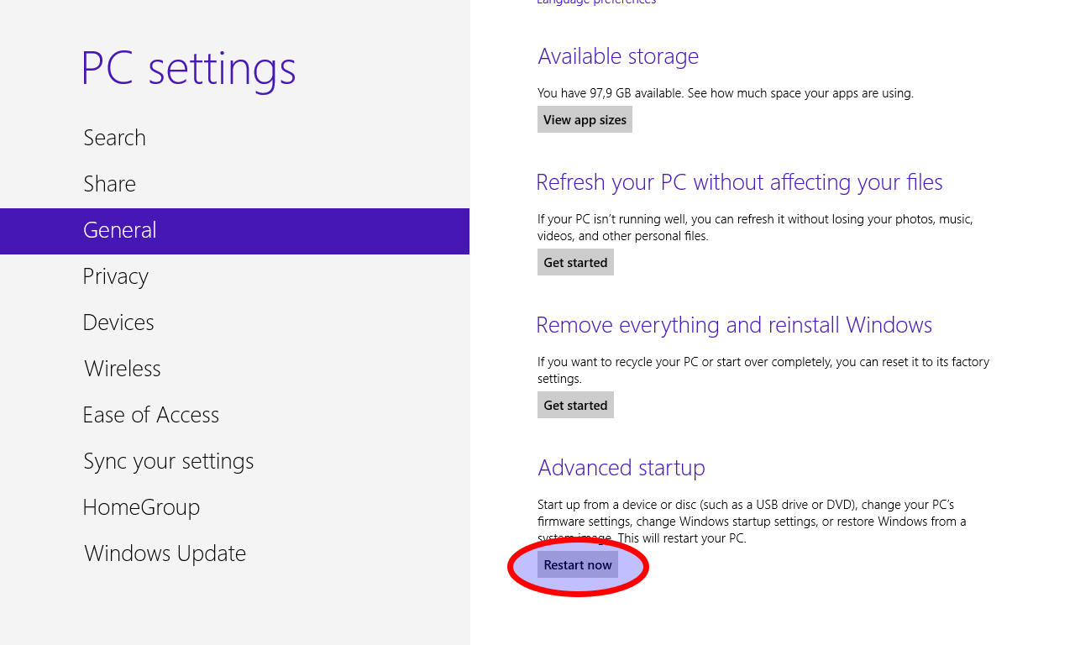Click Restart now under Advanced startup
1075x645 pixels.
[578, 564]
